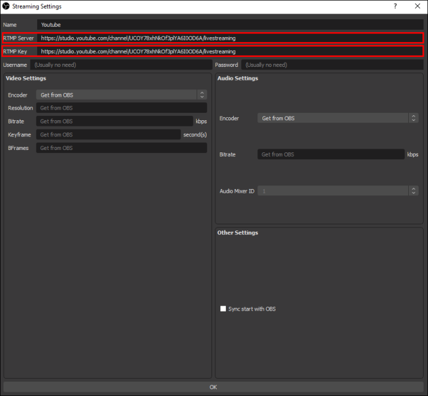The image size is (428, 396).
Task: Close the Streaming Settings dialog
Action: pyautogui.click(x=417, y=6)
